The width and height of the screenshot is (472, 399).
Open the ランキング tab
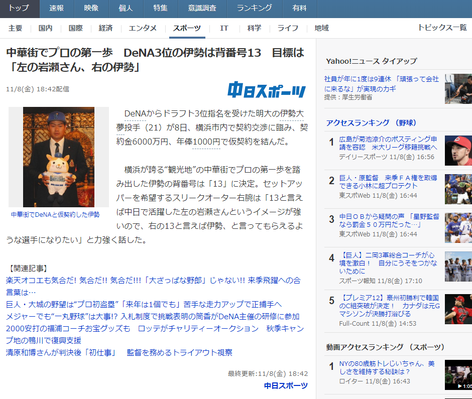[255, 9]
